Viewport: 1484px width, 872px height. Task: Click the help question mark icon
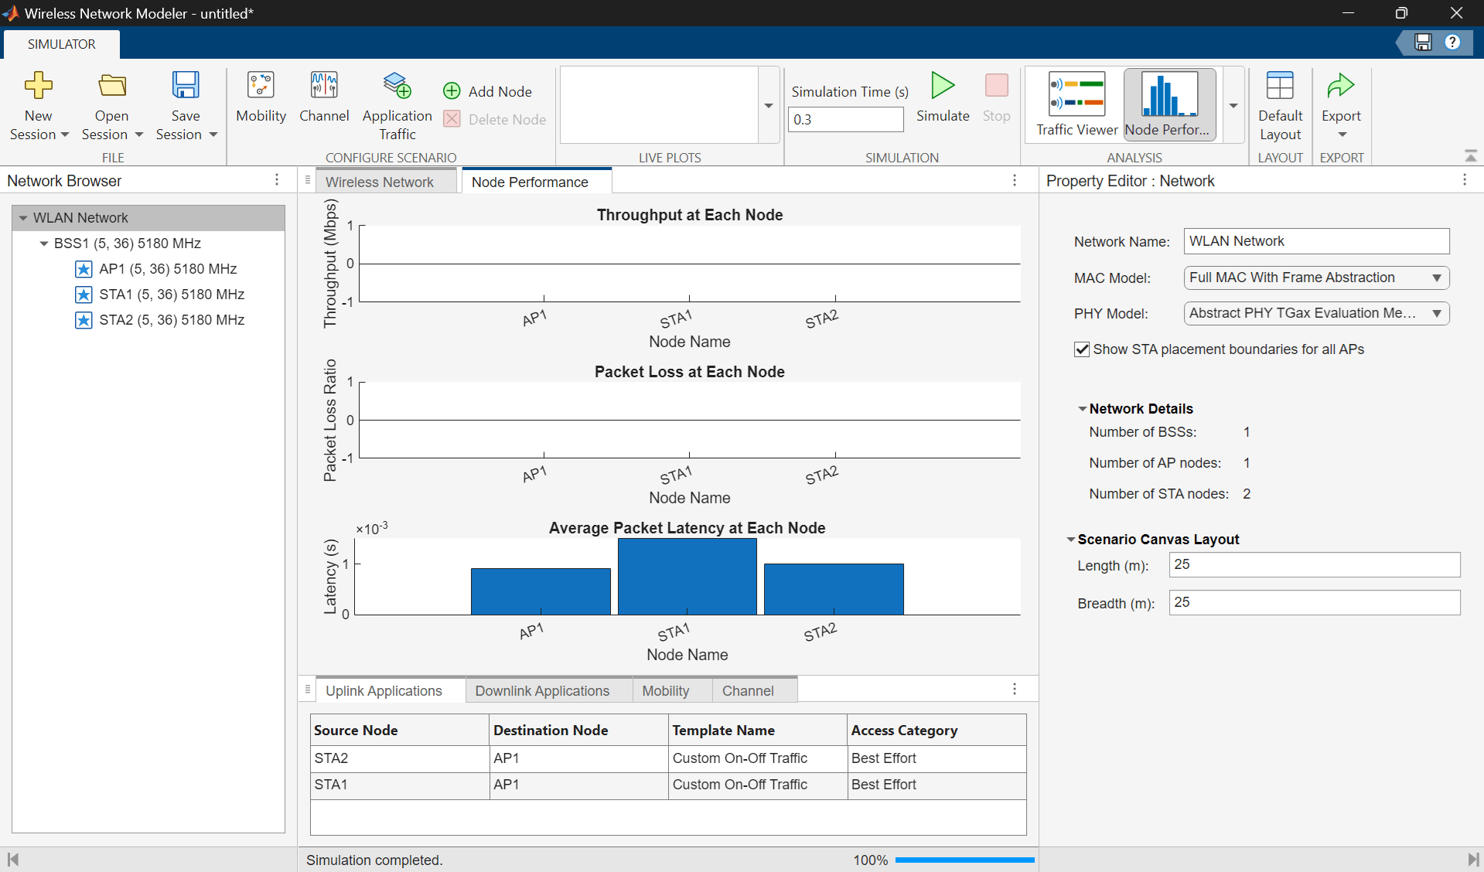point(1452,43)
